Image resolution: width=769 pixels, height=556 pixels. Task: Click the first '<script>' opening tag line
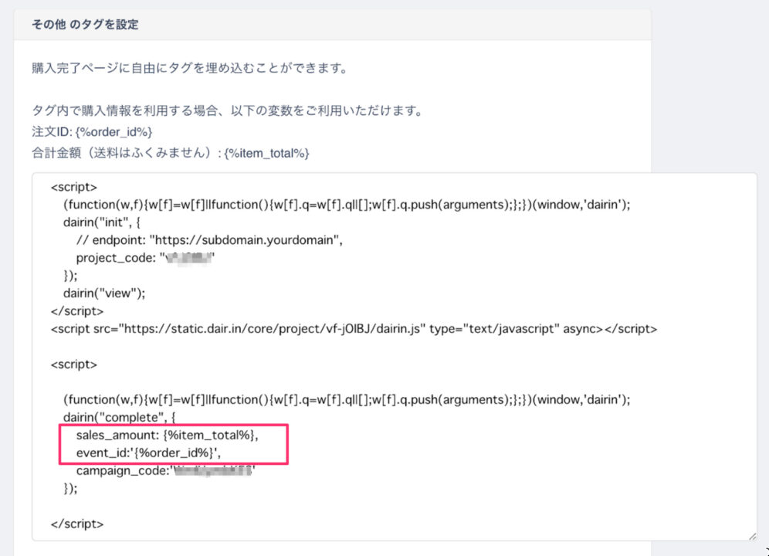pos(74,187)
